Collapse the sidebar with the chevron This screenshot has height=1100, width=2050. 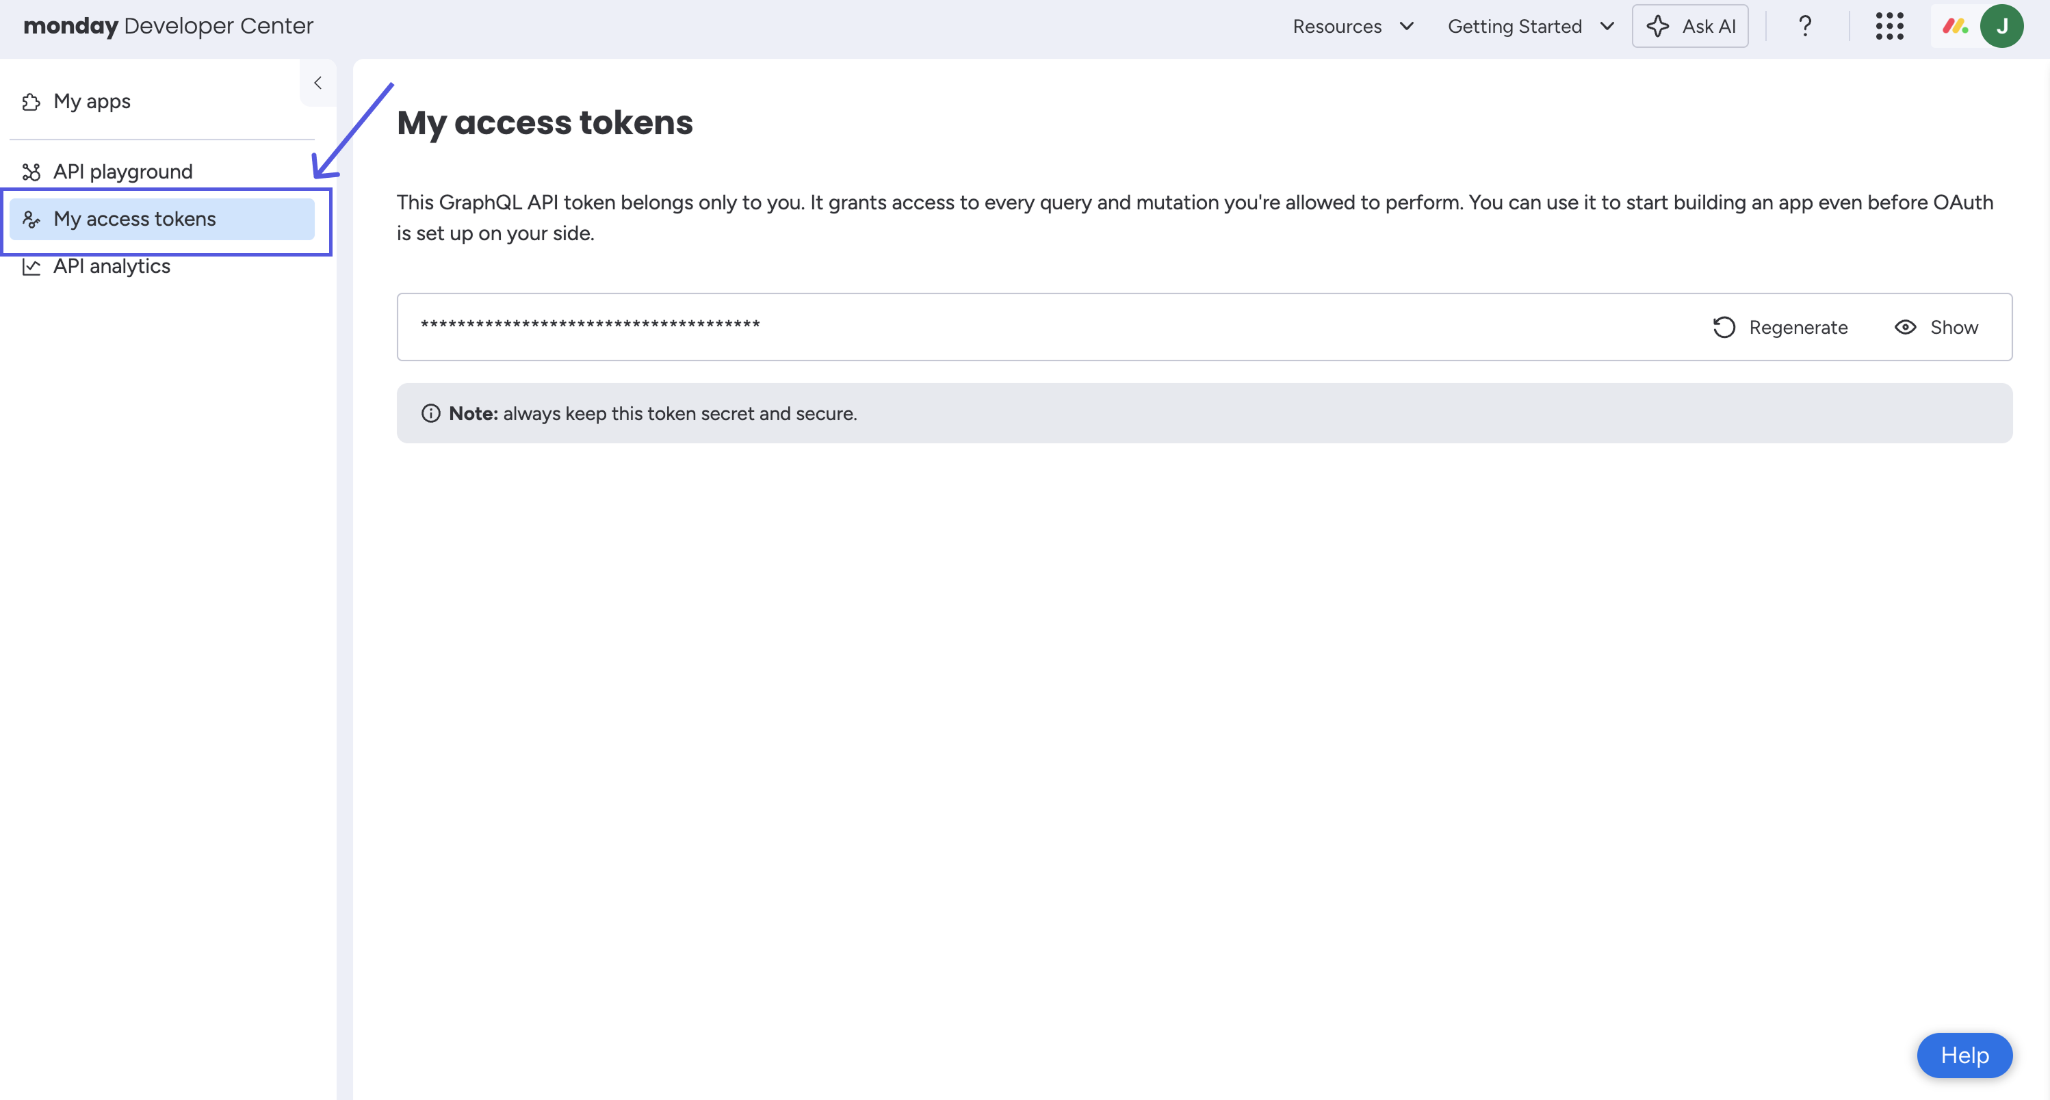pos(317,83)
